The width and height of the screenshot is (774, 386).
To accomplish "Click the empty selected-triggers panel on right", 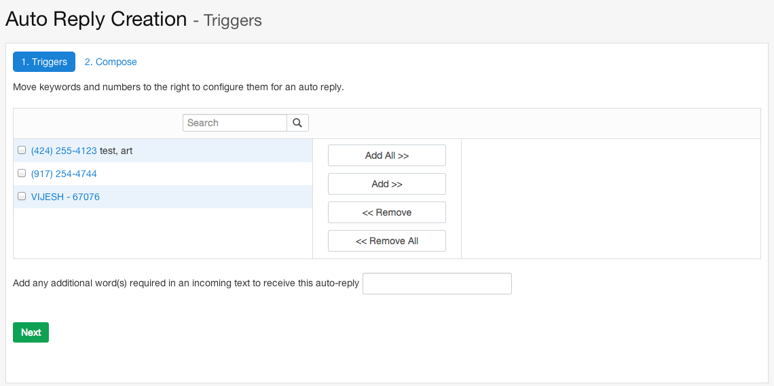I will tap(610, 198).
